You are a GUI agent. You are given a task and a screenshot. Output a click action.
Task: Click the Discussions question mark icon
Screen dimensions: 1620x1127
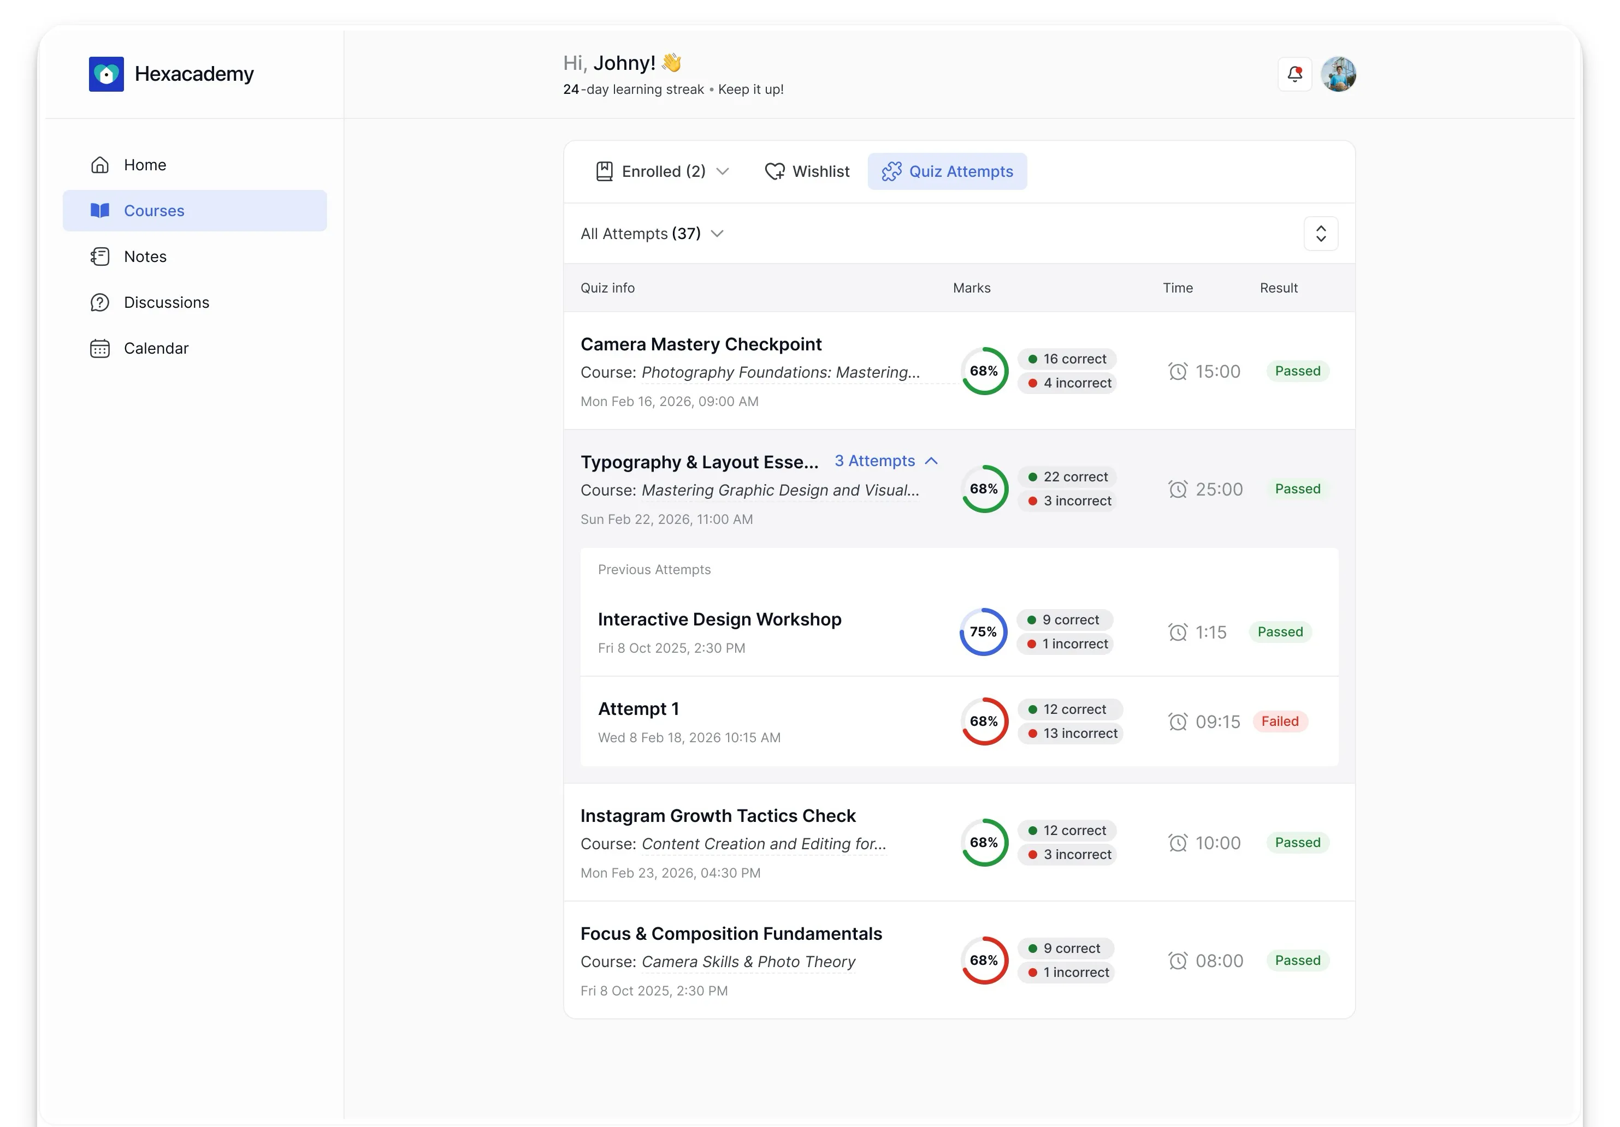(x=100, y=302)
